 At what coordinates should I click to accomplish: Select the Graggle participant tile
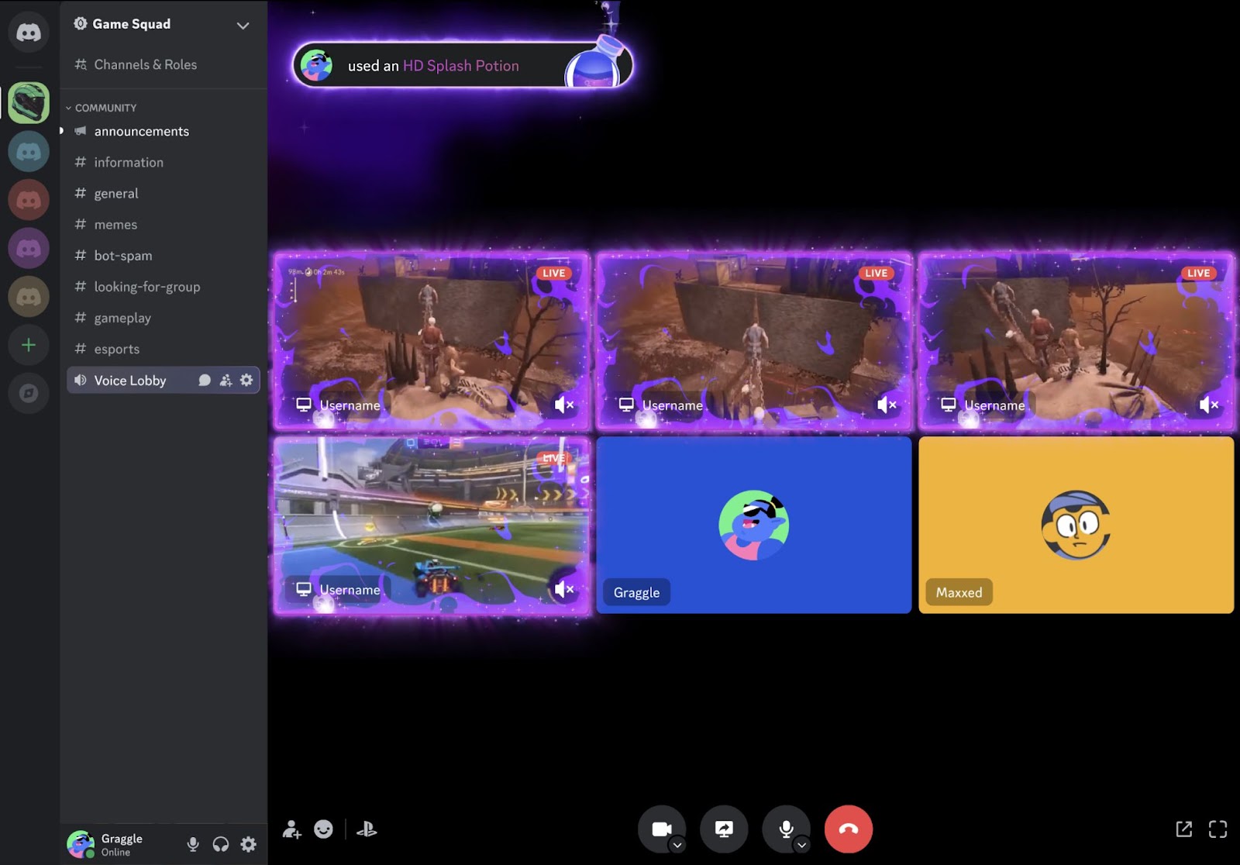754,525
